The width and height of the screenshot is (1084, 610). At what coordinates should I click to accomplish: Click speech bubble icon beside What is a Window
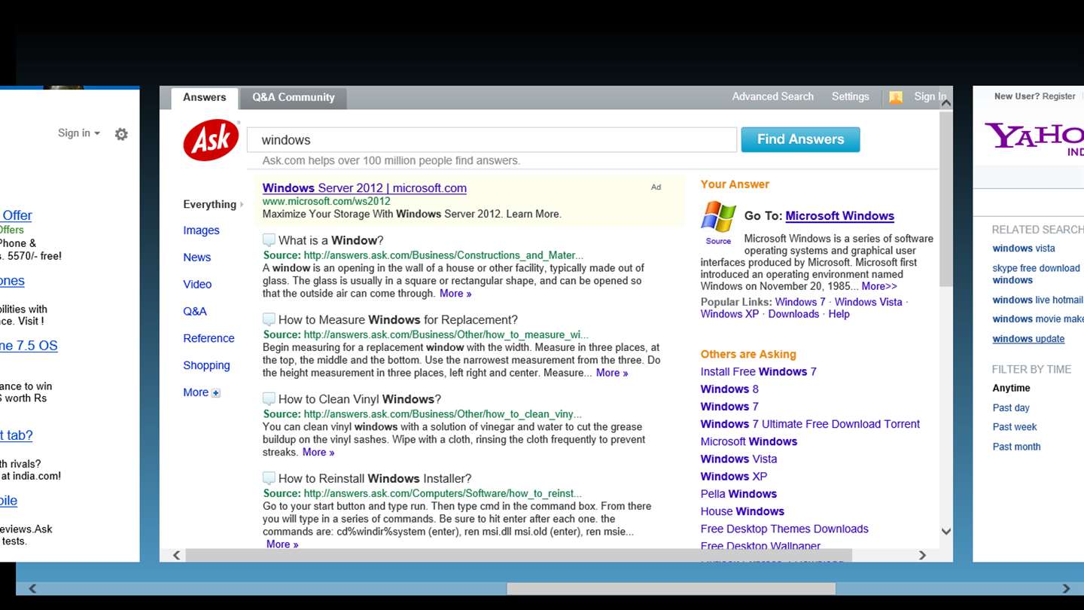point(269,240)
